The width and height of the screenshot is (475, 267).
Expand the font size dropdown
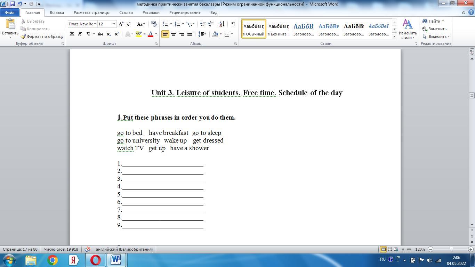coord(114,24)
